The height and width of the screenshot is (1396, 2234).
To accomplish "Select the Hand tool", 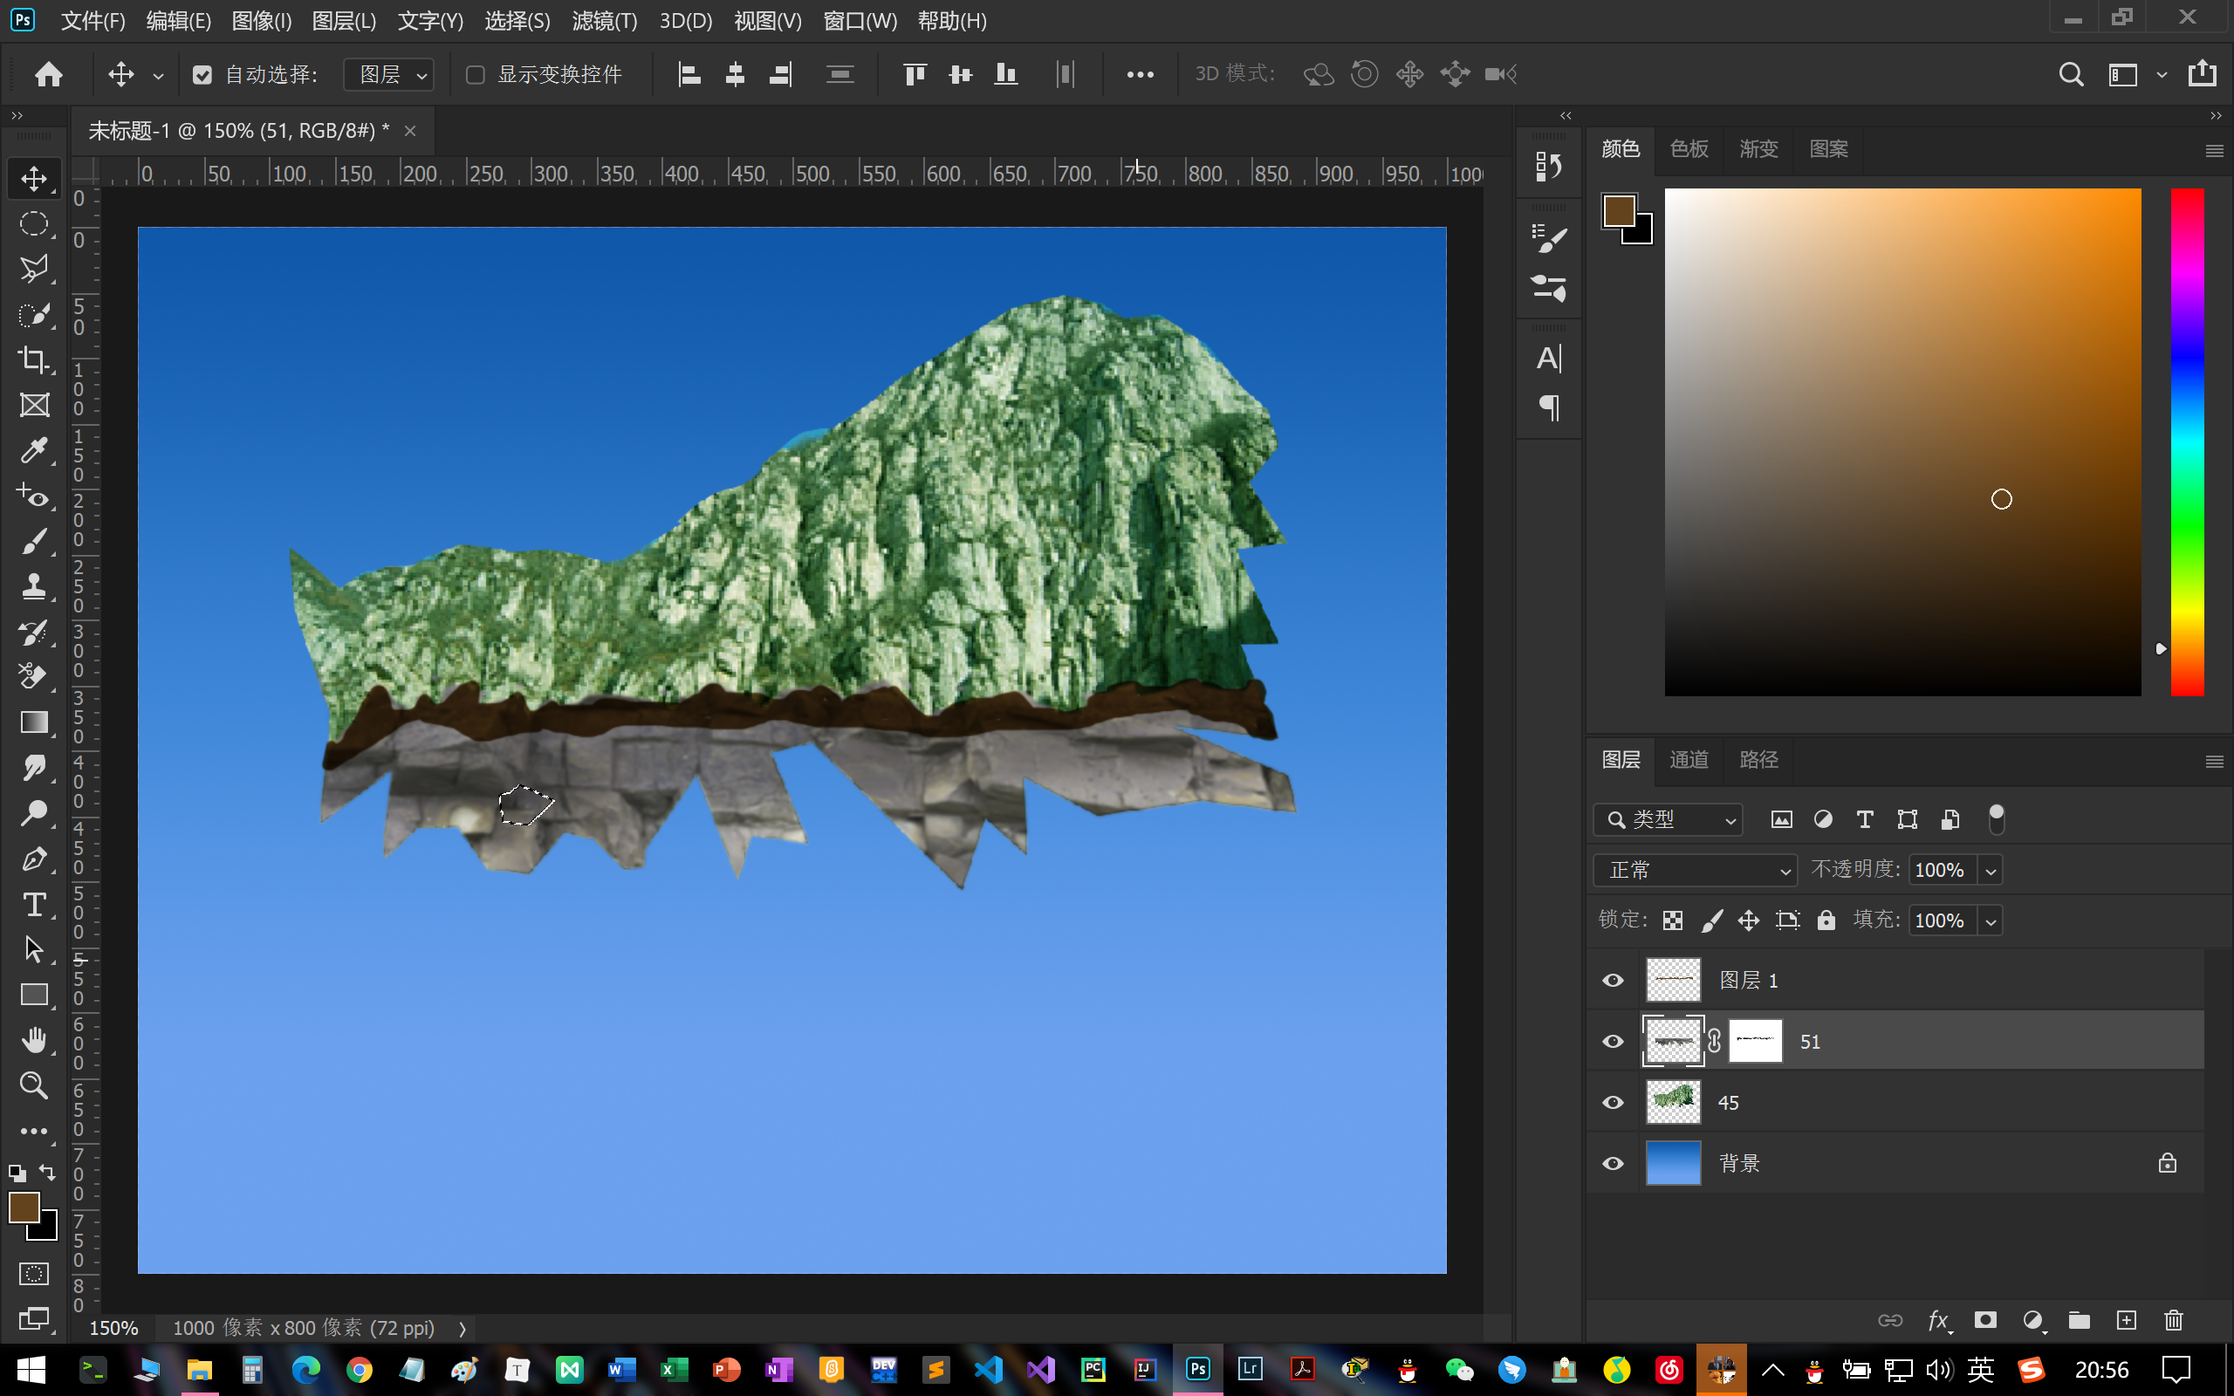I will tap(34, 1041).
